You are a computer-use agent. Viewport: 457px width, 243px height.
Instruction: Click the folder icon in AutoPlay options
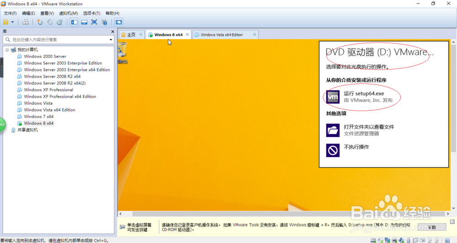pos(333,130)
